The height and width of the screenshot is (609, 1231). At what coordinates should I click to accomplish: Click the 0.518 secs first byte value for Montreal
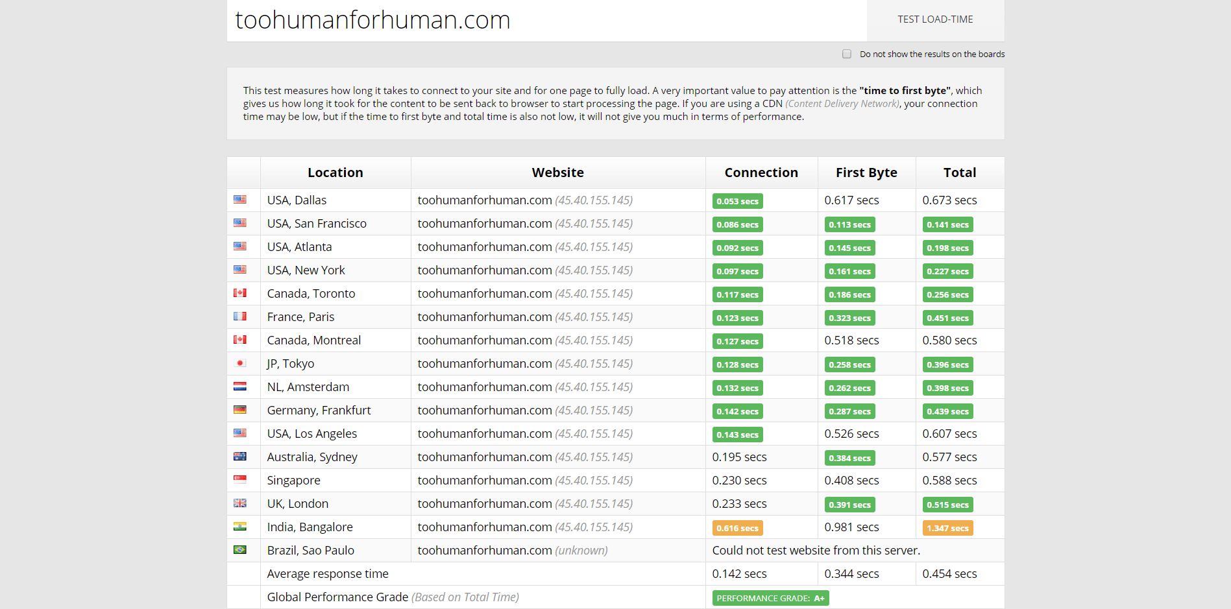tap(851, 340)
